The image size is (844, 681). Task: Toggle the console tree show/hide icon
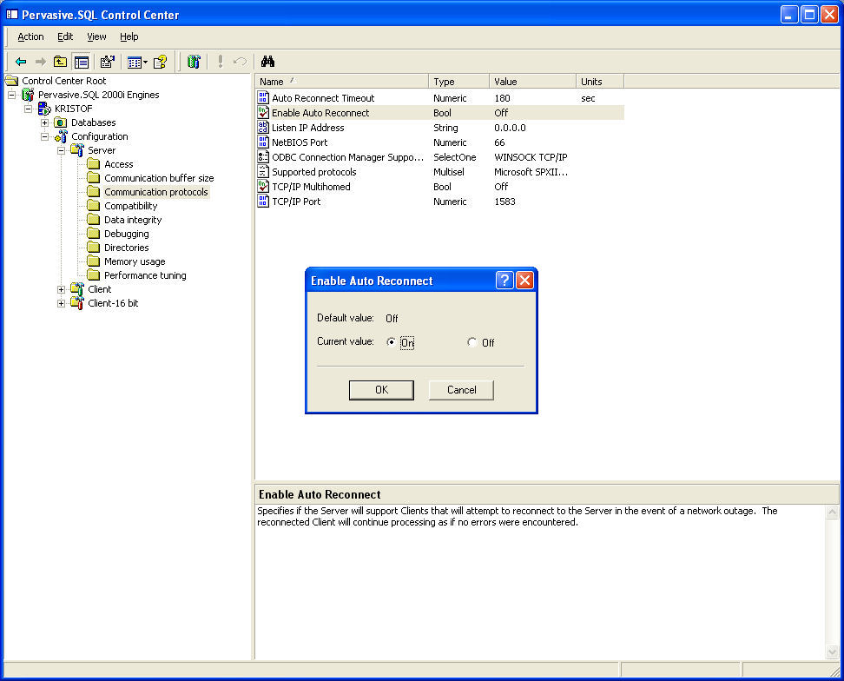82,62
